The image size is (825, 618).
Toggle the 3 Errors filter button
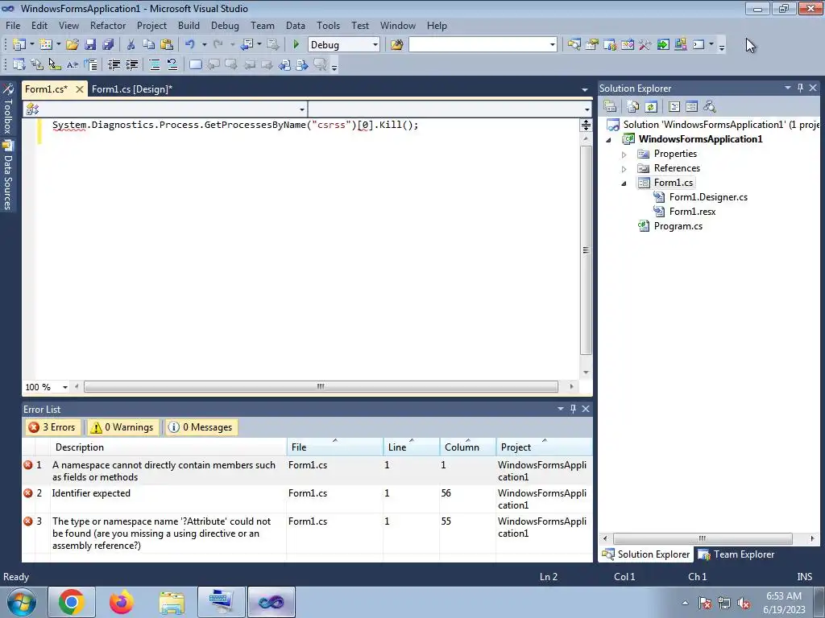coord(52,427)
